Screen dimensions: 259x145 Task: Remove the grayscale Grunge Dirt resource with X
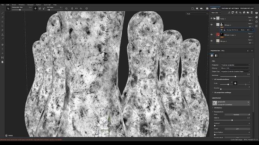point(248,102)
